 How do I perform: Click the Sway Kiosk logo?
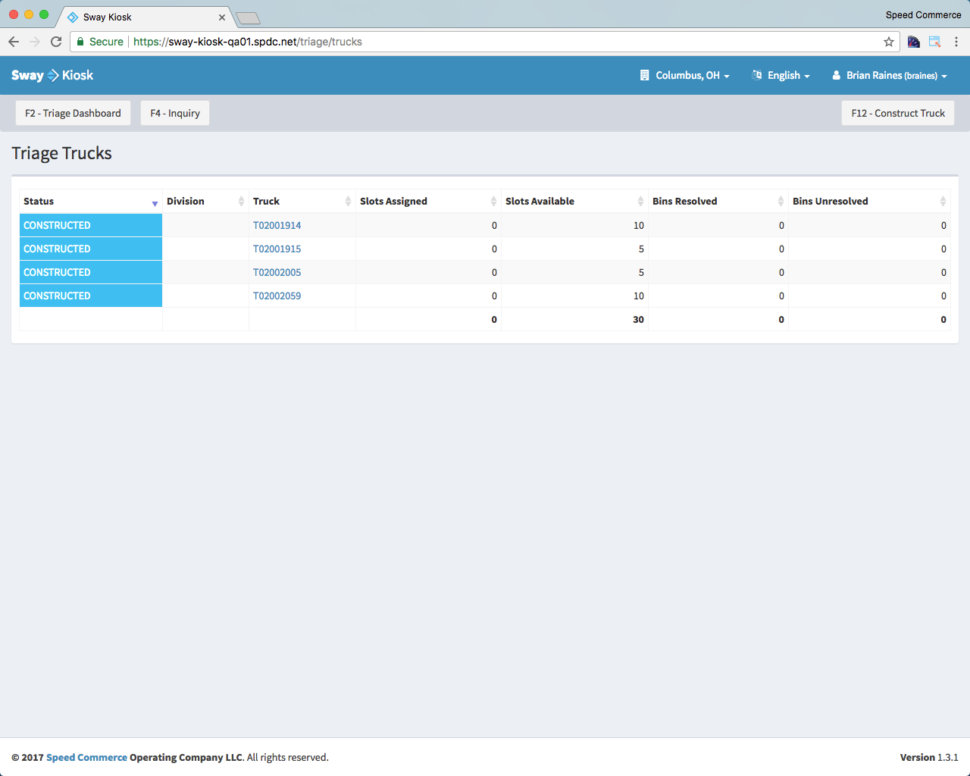(x=52, y=75)
